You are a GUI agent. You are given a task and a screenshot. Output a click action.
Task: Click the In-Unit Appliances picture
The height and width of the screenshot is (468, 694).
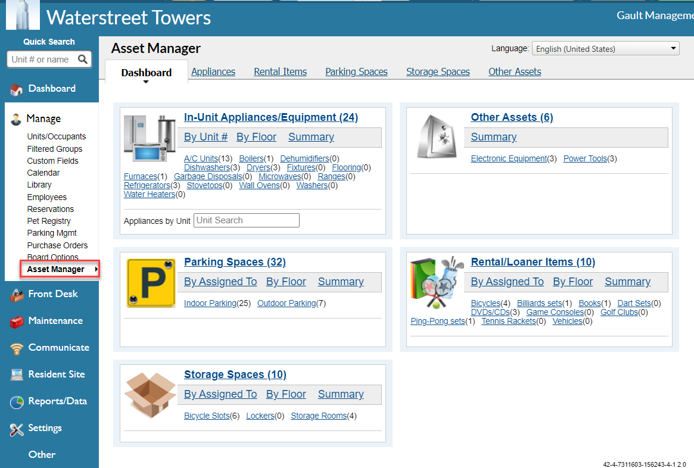[150, 138]
